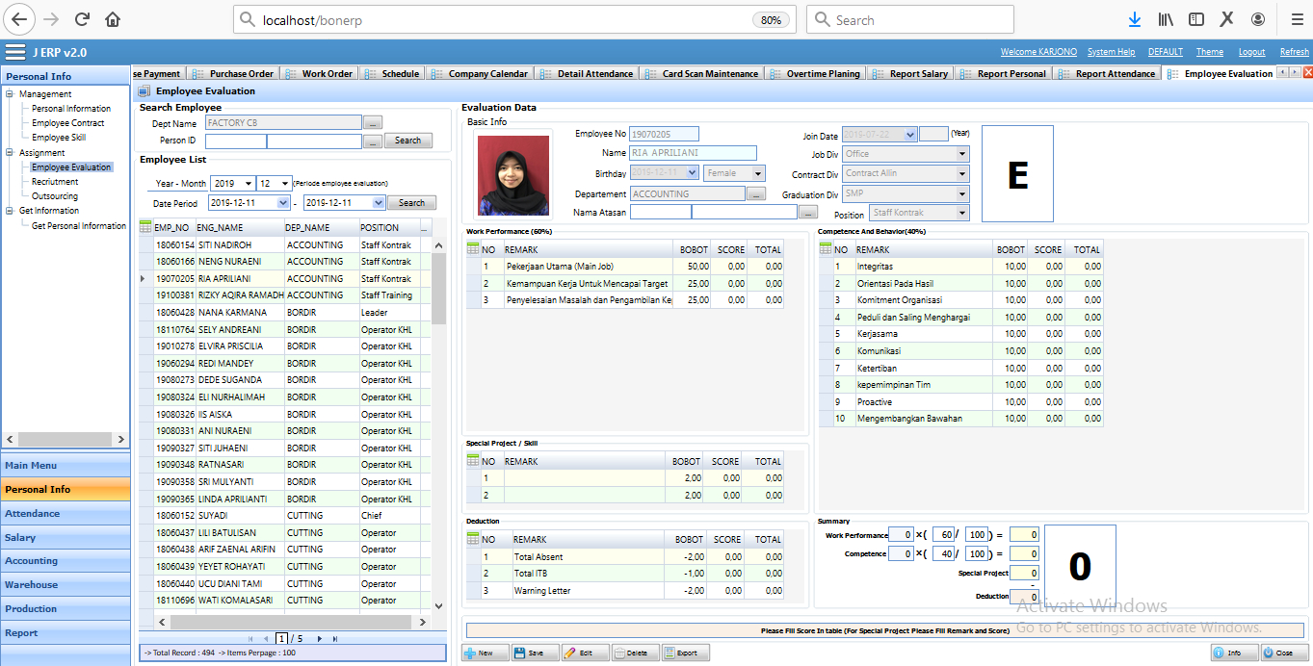
Task: Collapse the Management tree node
Action: click(9, 94)
